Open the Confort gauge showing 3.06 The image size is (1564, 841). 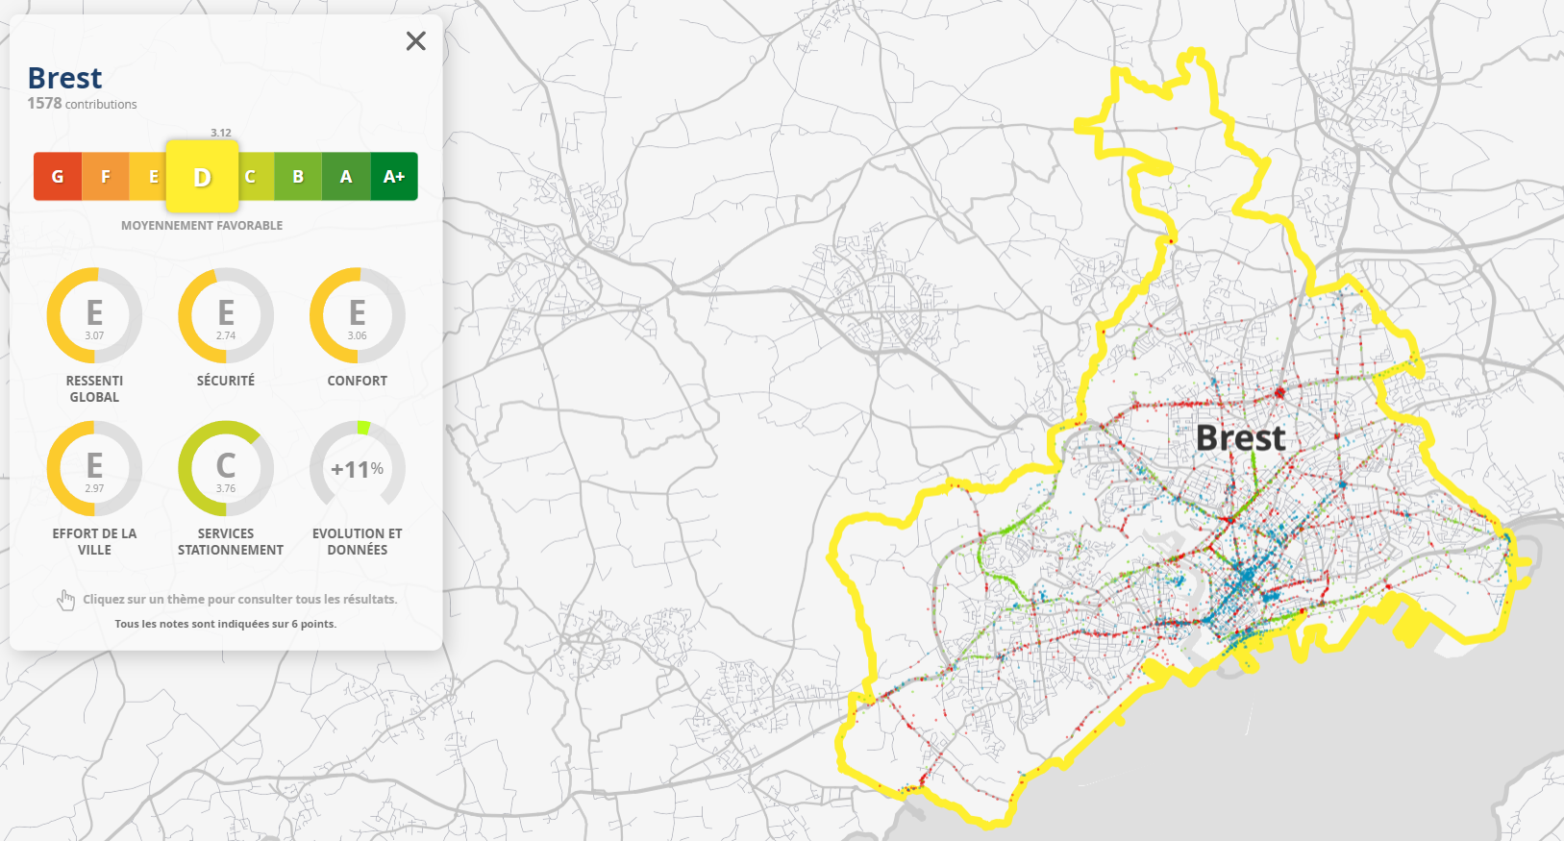click(358, 315)
